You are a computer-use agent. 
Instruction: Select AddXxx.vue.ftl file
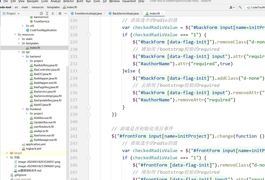click(43, 118)
